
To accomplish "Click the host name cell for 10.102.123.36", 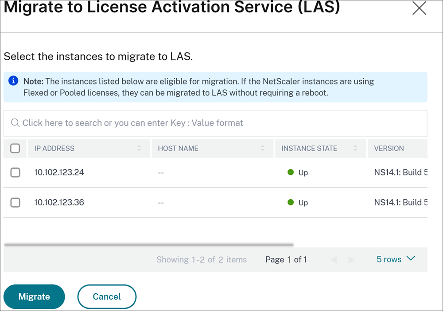I will pyautogui.click(x=161, y=202).
